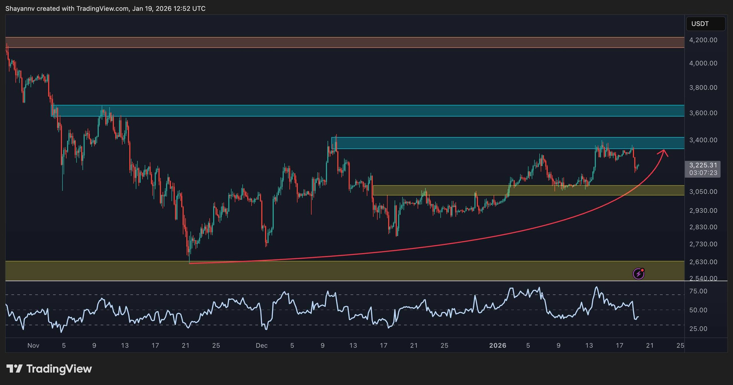Open the USDT currency selector
Image resolution: width=733 pixels, height=385 pixels.
706,24
